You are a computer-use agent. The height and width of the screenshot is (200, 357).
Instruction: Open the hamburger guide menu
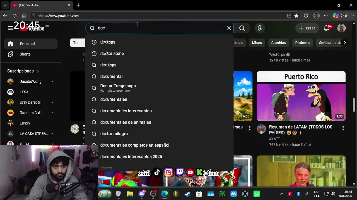pyautogui.click(x=10, y=28)
